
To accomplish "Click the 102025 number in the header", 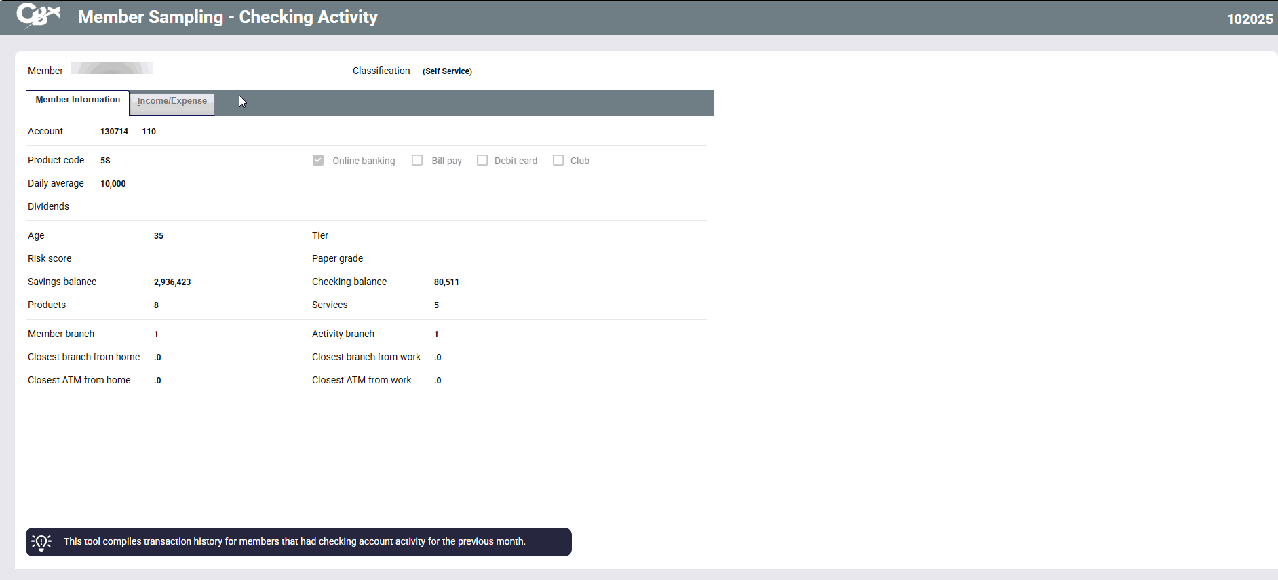I will click(x=1249, y=19).
